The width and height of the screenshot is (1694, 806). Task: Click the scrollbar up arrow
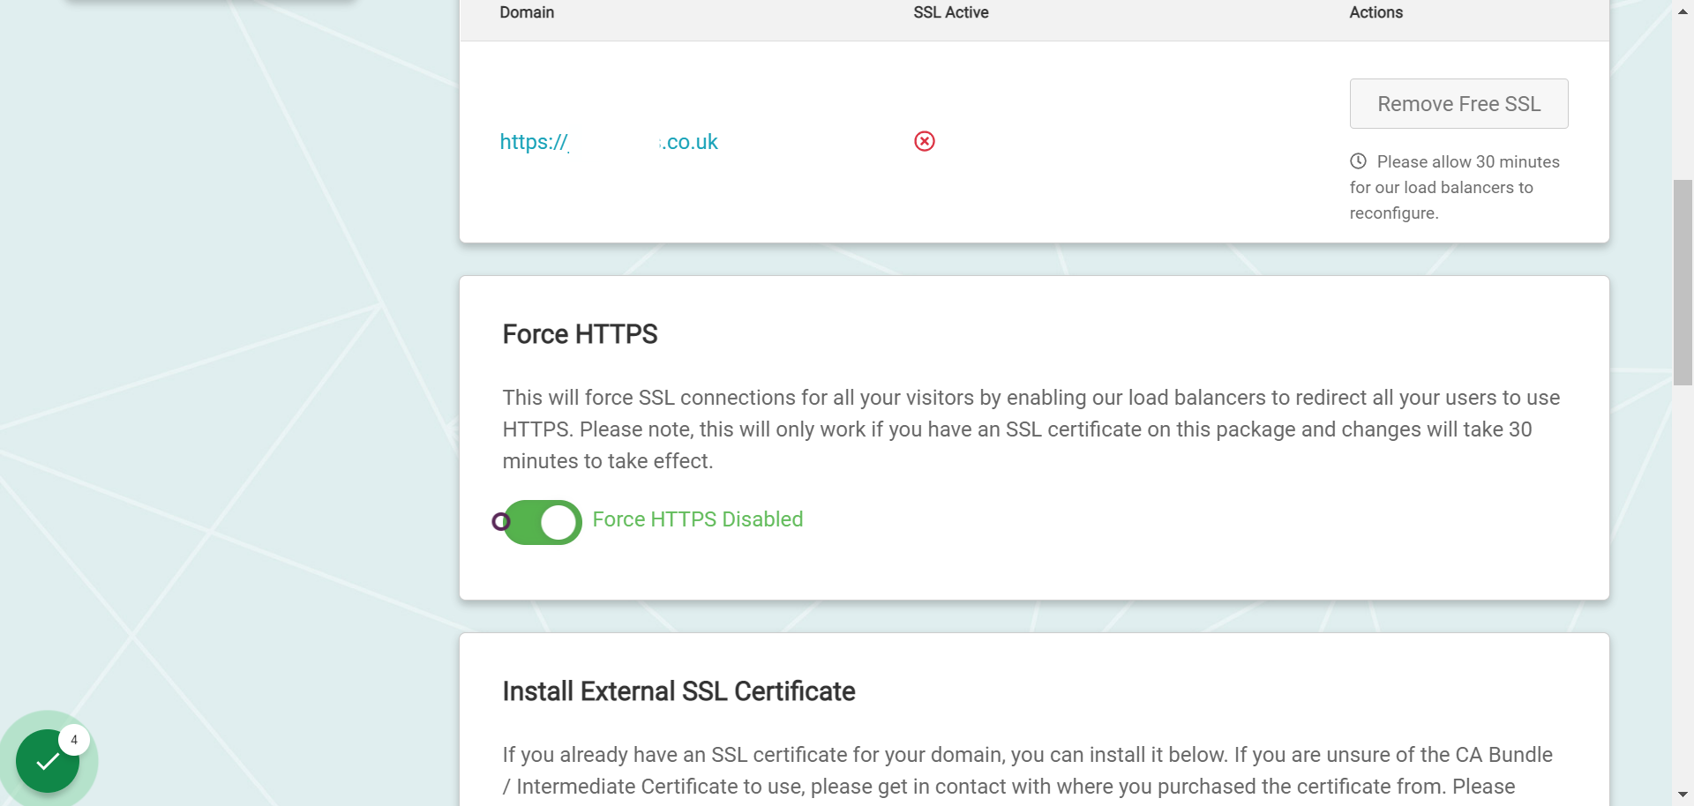point(1683,11)
